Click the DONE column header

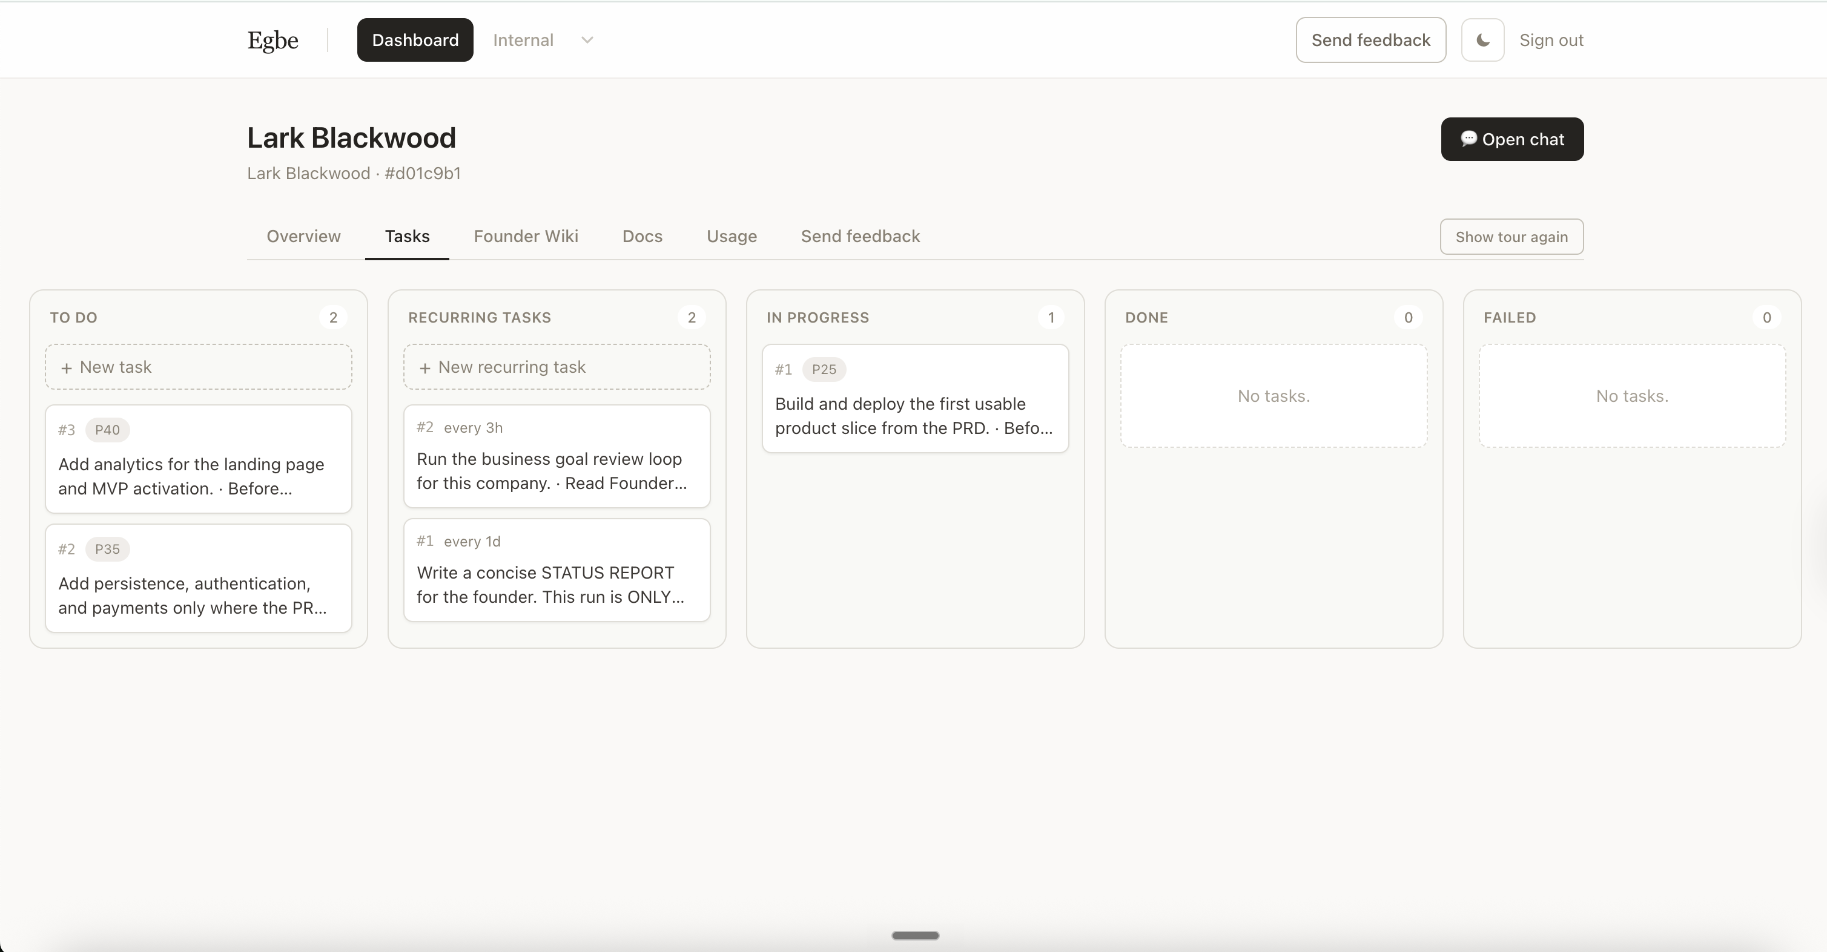(x=1146, y=318)
